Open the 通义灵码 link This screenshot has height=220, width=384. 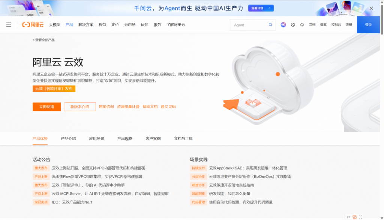168,107
